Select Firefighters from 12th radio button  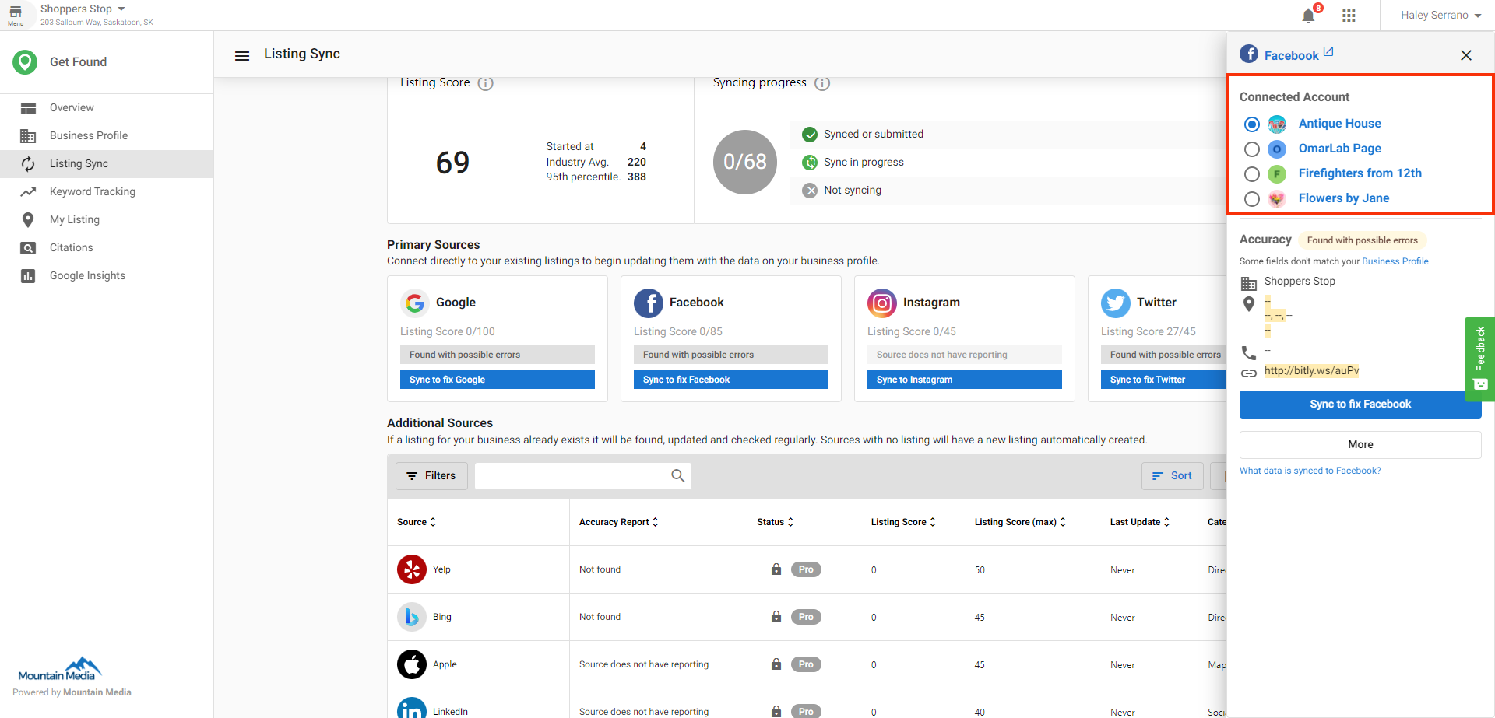(1252, 174)
